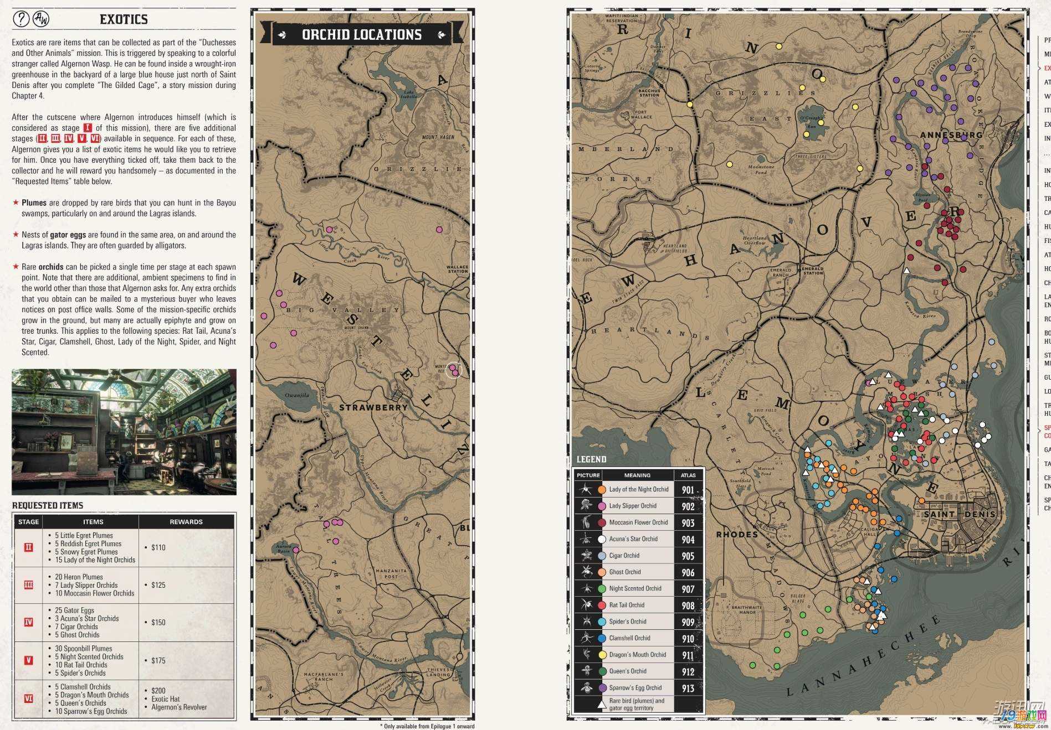Image resolution: width=1051 pixels, height=730 pixels.
Task: Select the Acuna's Star Orchid picture icon
Action: click(x=585, y=539)
